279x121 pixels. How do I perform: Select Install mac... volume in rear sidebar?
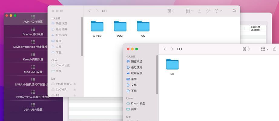coord(64,83)
